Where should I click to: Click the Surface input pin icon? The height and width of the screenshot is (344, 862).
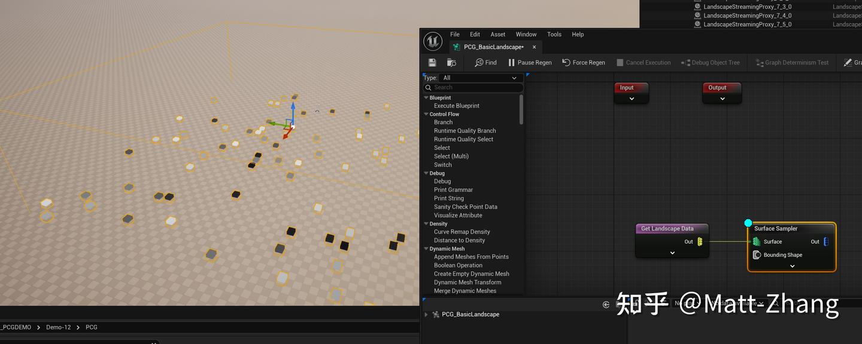click(x=757, y=242)
